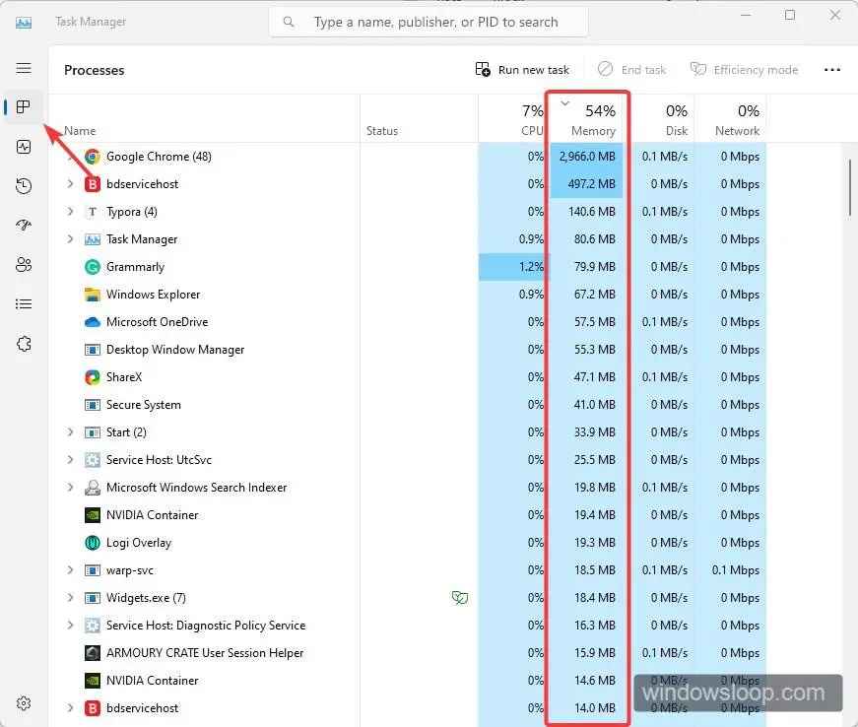This screenshot has height=727, width=858.
Task: Expand the warp-svc process group
Action: [x=70, y=570]
